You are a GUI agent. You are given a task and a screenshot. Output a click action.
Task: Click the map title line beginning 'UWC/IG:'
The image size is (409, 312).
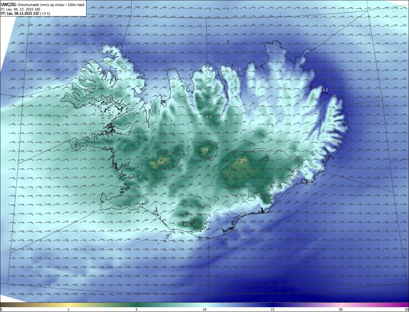click(x=42, y=4)
